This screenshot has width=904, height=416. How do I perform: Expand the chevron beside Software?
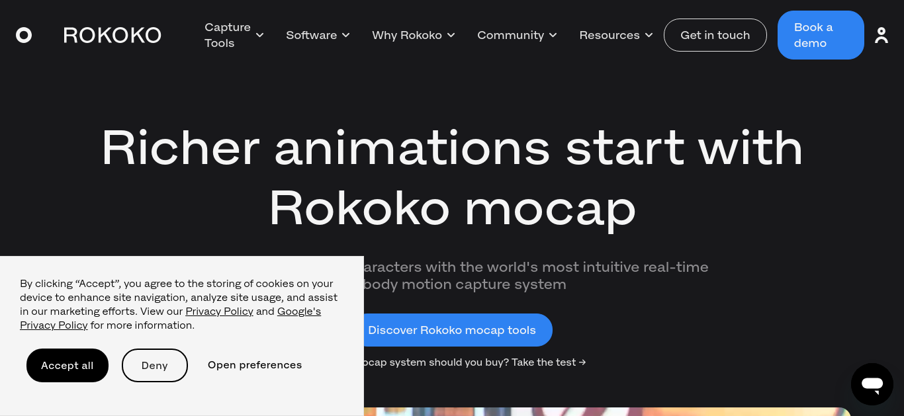[345, 35]
